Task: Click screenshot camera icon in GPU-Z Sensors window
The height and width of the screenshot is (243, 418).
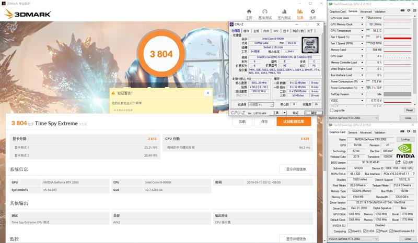Action: [402, 10]
